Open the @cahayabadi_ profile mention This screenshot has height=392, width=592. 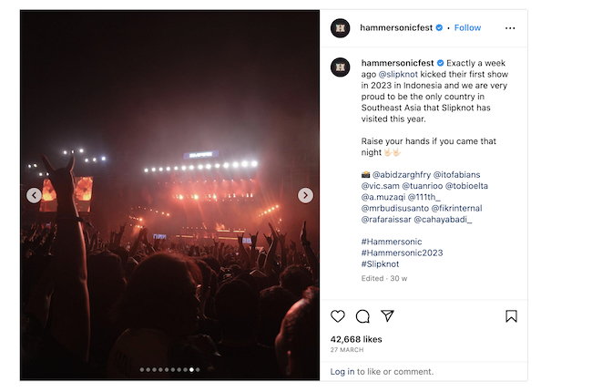click(x=444, y=220)
